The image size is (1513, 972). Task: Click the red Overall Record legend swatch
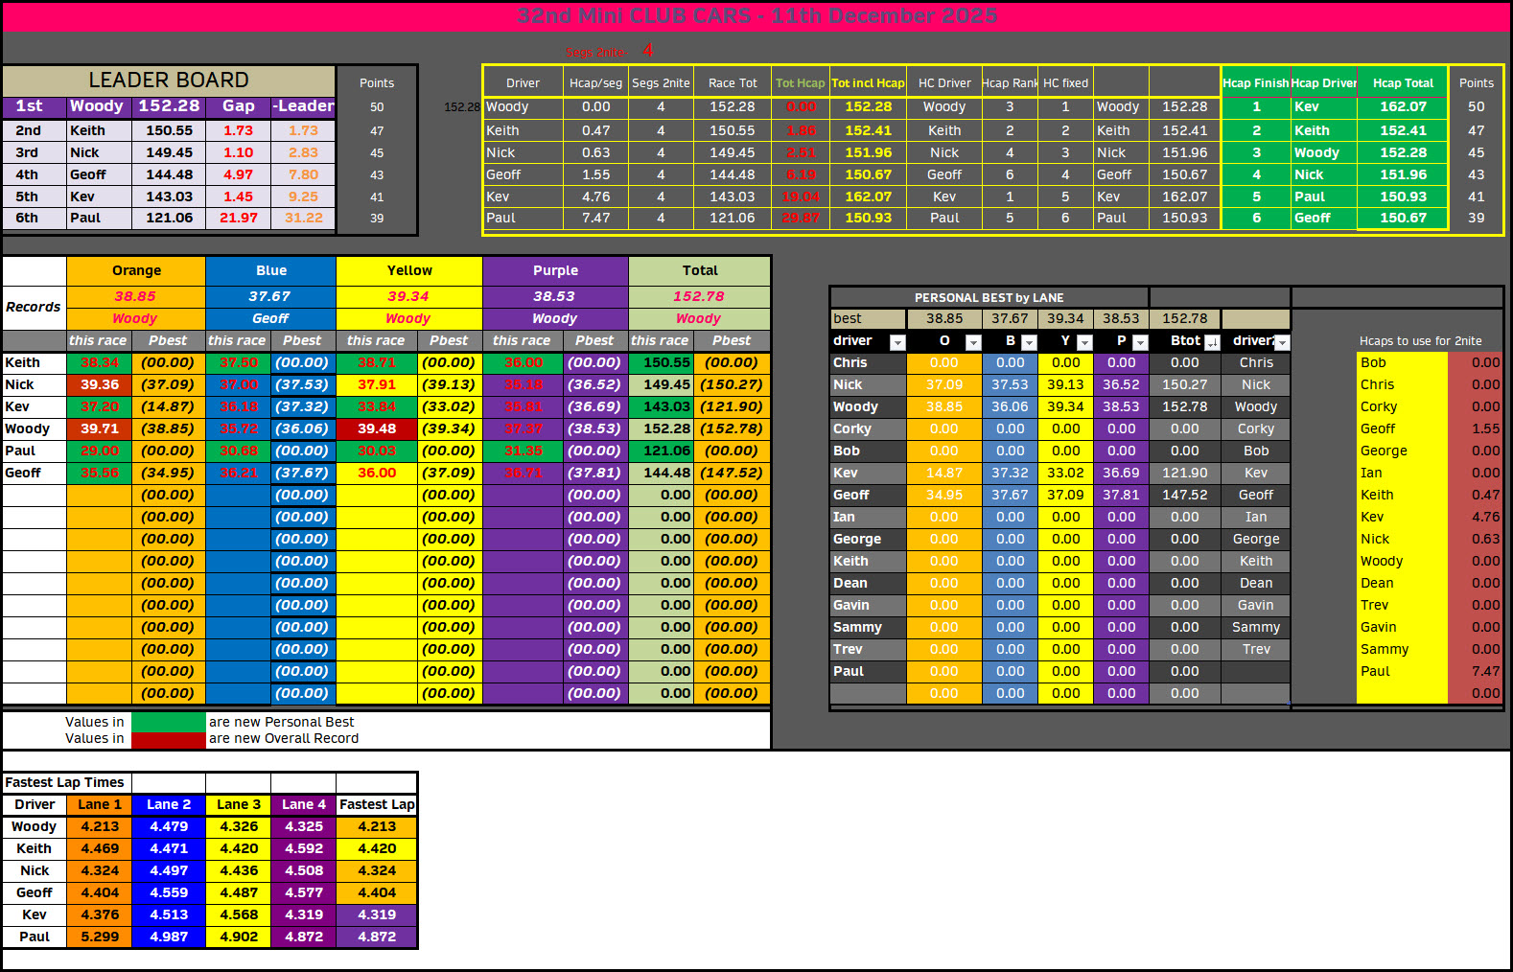[169, 739]
